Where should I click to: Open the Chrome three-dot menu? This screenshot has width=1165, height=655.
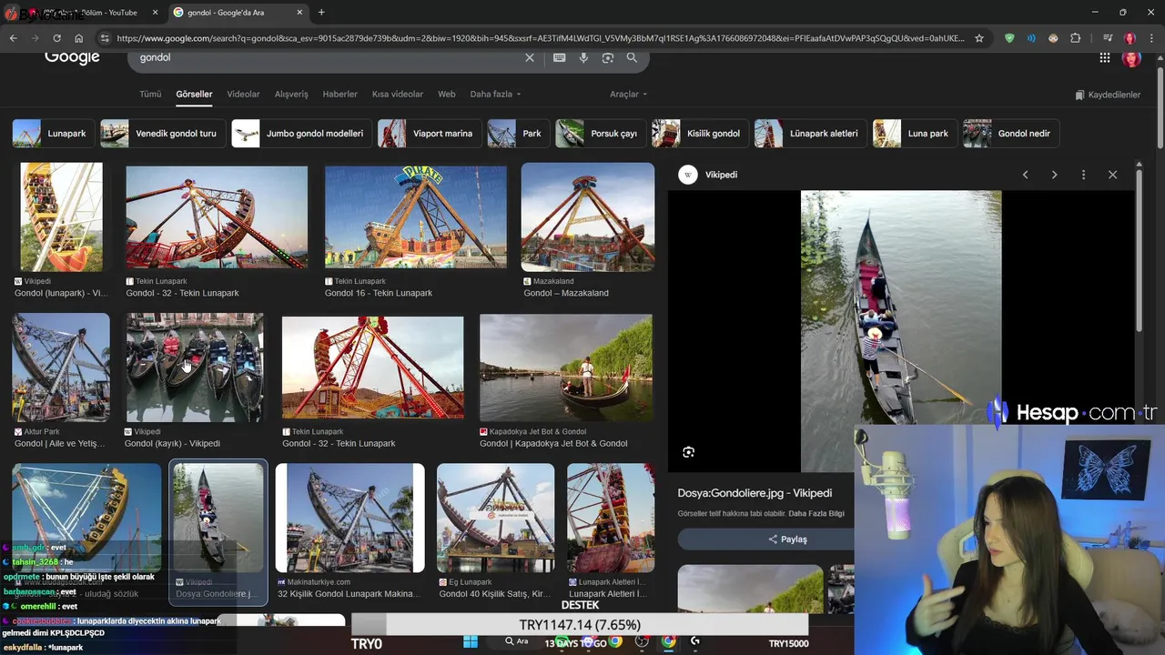tap(1151, 38)
